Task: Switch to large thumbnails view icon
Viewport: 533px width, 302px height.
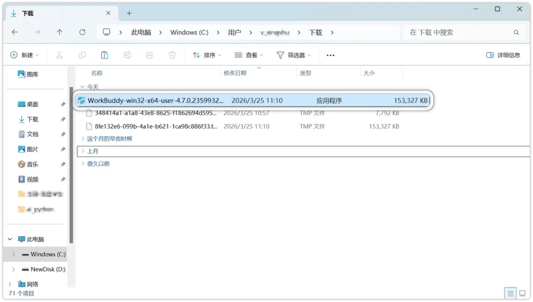Action: point(523,293)
